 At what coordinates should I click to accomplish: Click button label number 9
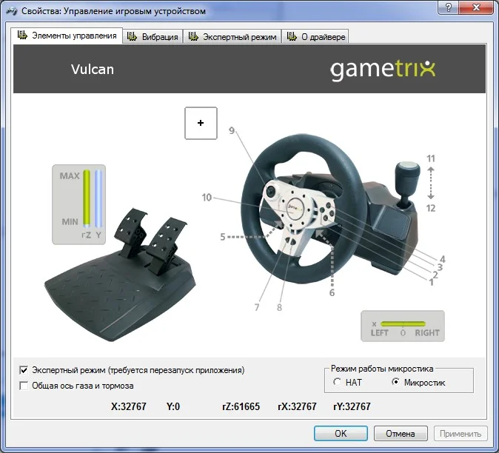(x=232, y=130)
